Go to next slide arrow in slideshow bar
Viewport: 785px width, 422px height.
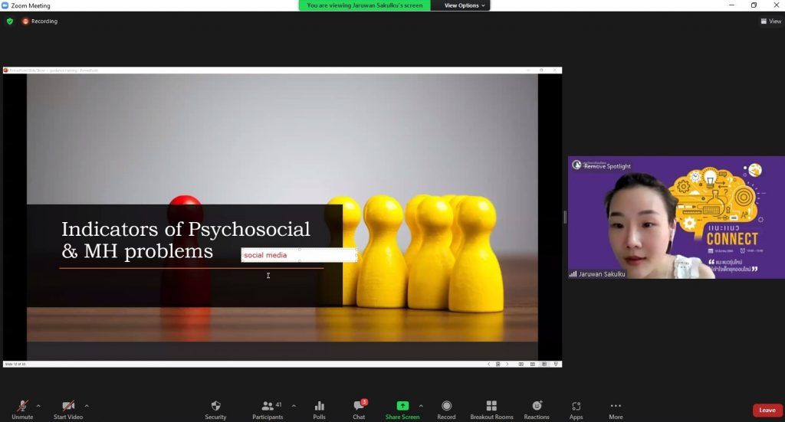pyautogui.click(x=507, y=365)
